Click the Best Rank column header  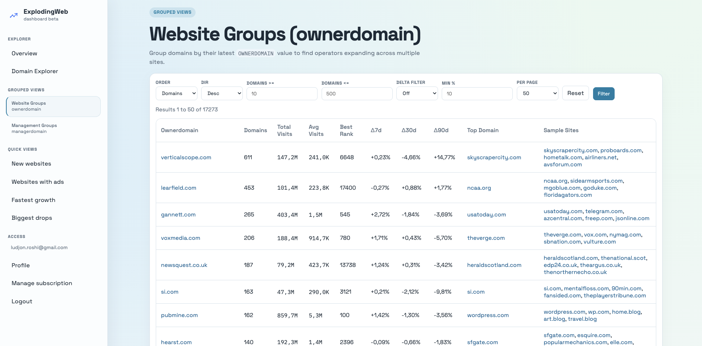[x=347, y=130]
